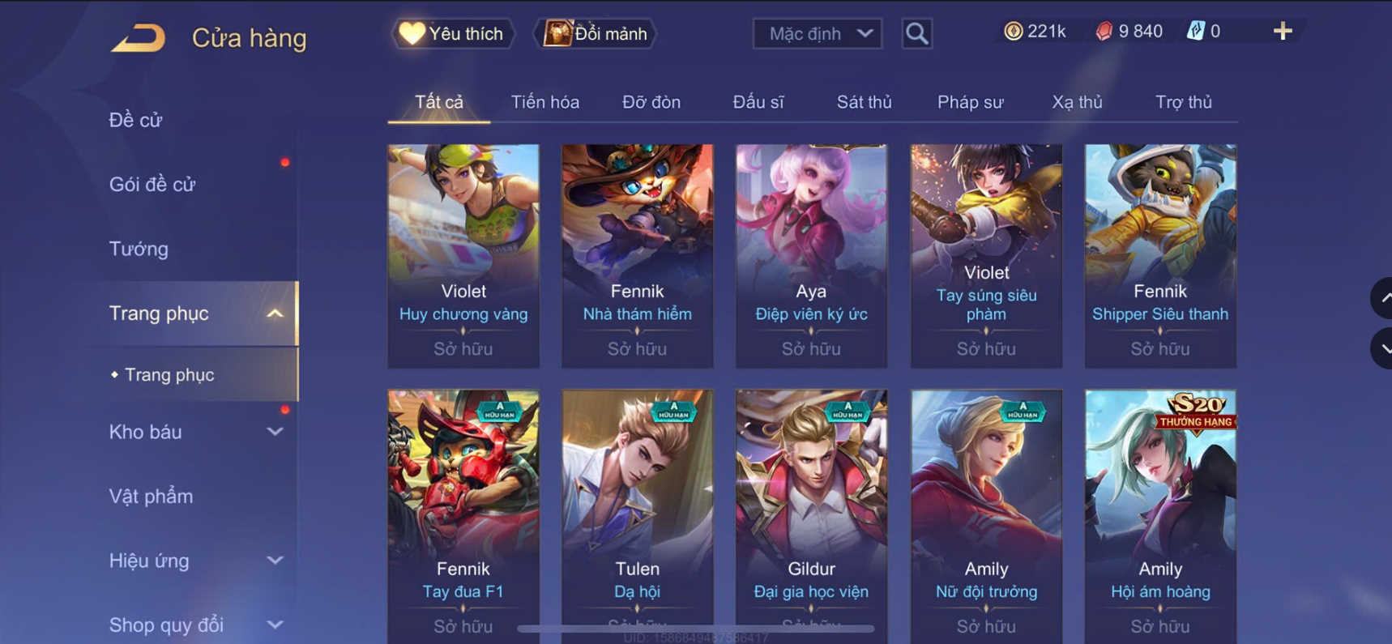Go back using the arrow icon
The height and width of the screenshot is (644, 1392).
(x=138, y=38)
